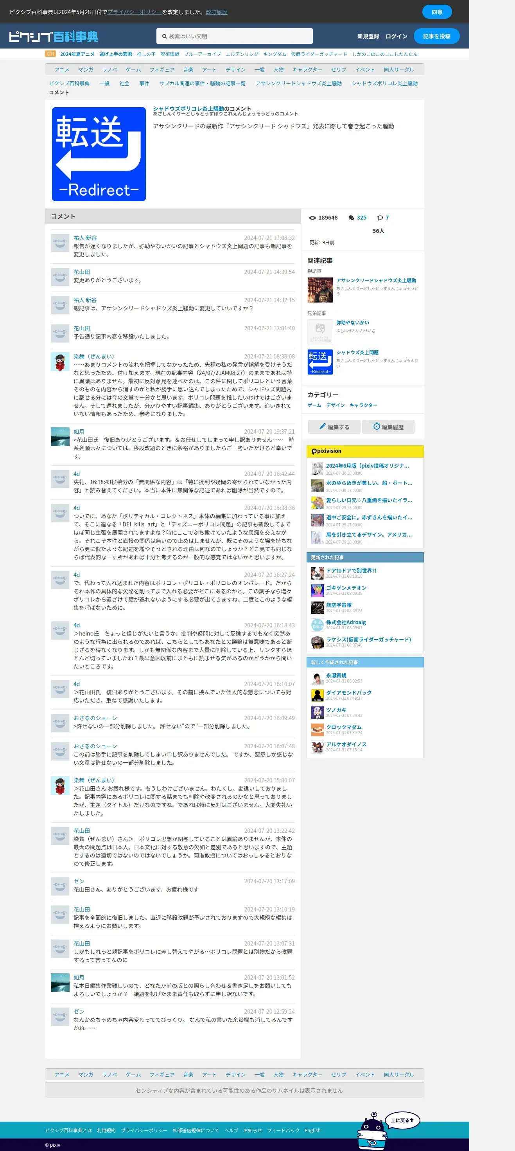The image size is (515, 1151).
Task: Click the large 転送 Redirect article image
Action: click(x=99, y=154)
